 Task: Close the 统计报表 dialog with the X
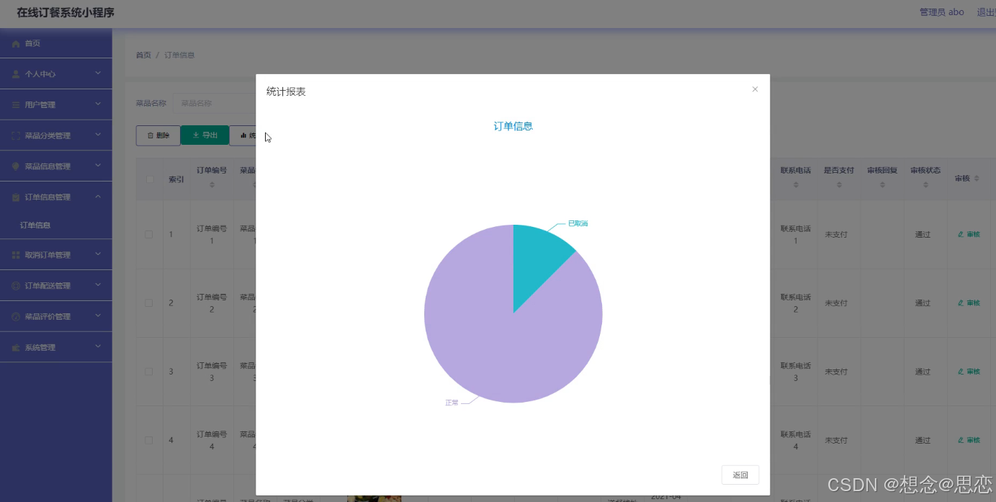tap(755, 89)
